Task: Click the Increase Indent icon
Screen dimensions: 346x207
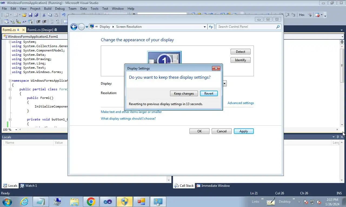Action: pyautogui.click(x=44, y=21)
